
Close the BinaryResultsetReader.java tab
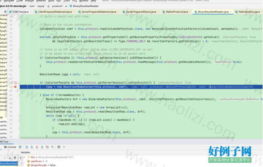click(x=231, y=12)
